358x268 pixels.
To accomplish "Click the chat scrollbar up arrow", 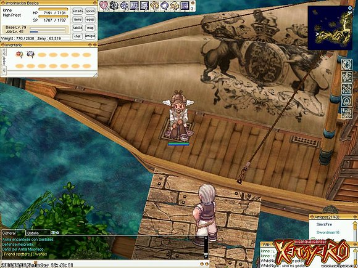I will pyautogui.click(x=206, y=238).
